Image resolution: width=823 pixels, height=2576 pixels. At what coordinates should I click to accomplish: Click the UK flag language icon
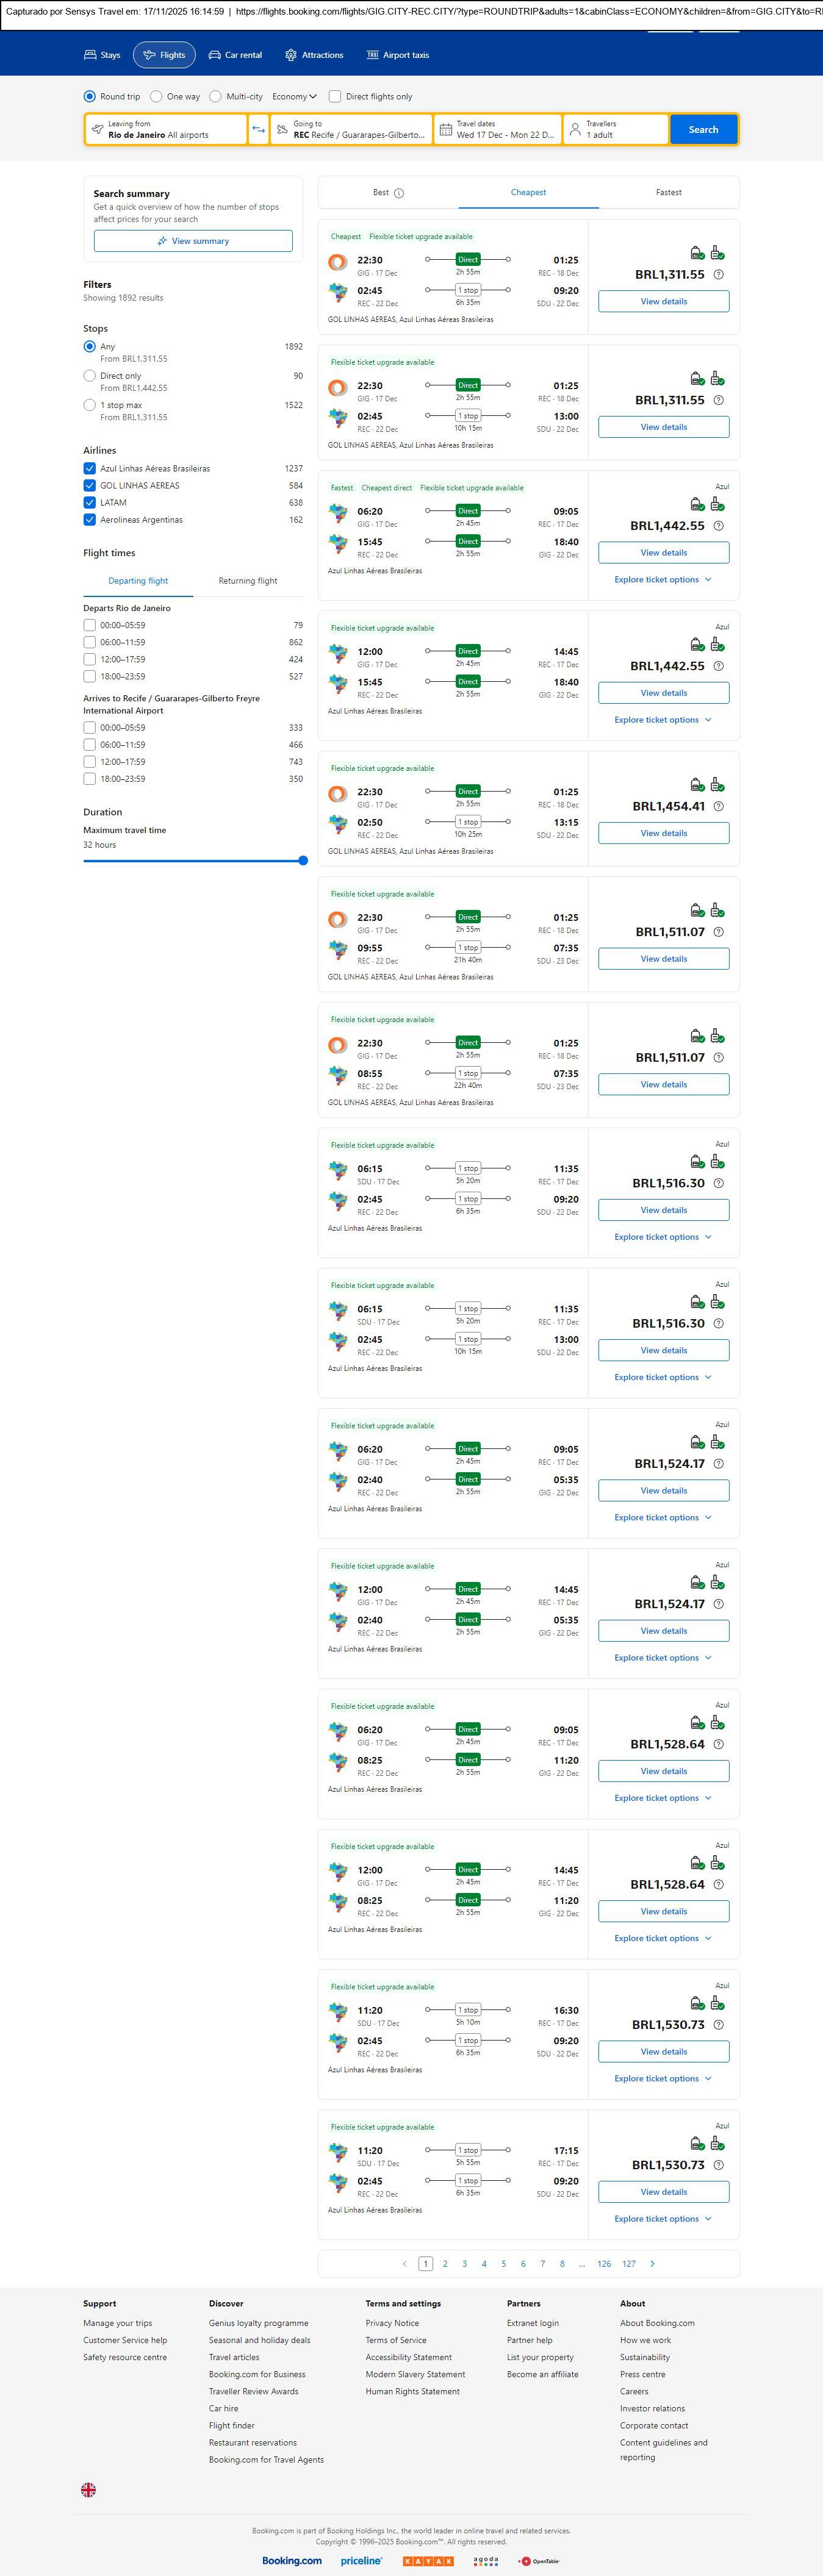89,2489
